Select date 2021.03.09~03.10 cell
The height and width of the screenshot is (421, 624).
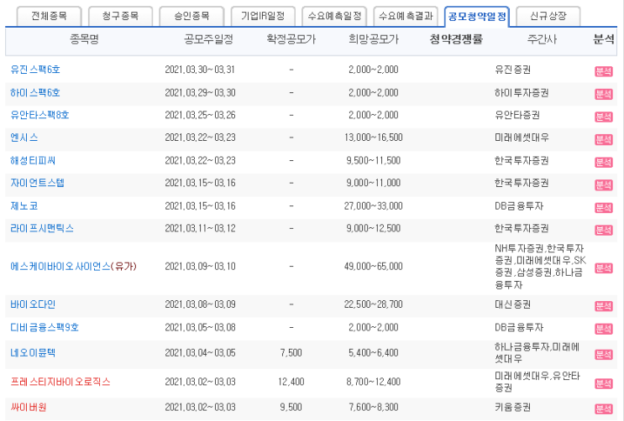[200, 267]
